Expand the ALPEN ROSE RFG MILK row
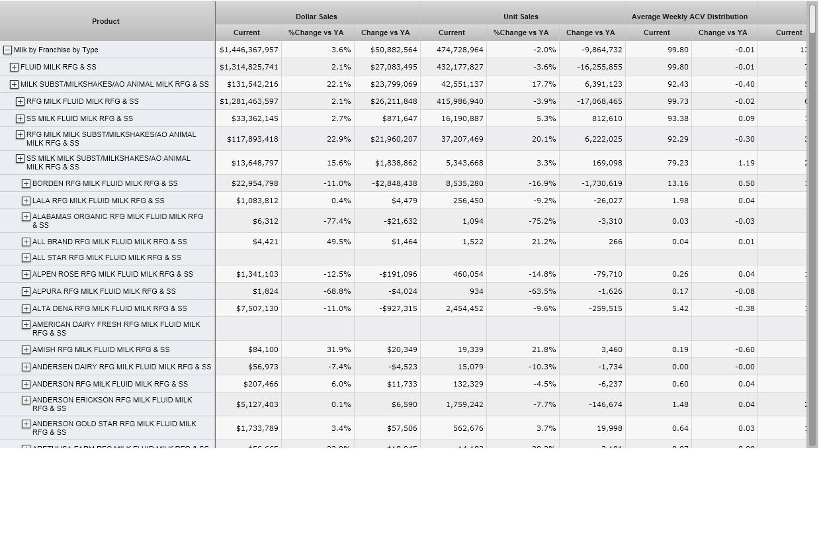 [x=26, y=275]
